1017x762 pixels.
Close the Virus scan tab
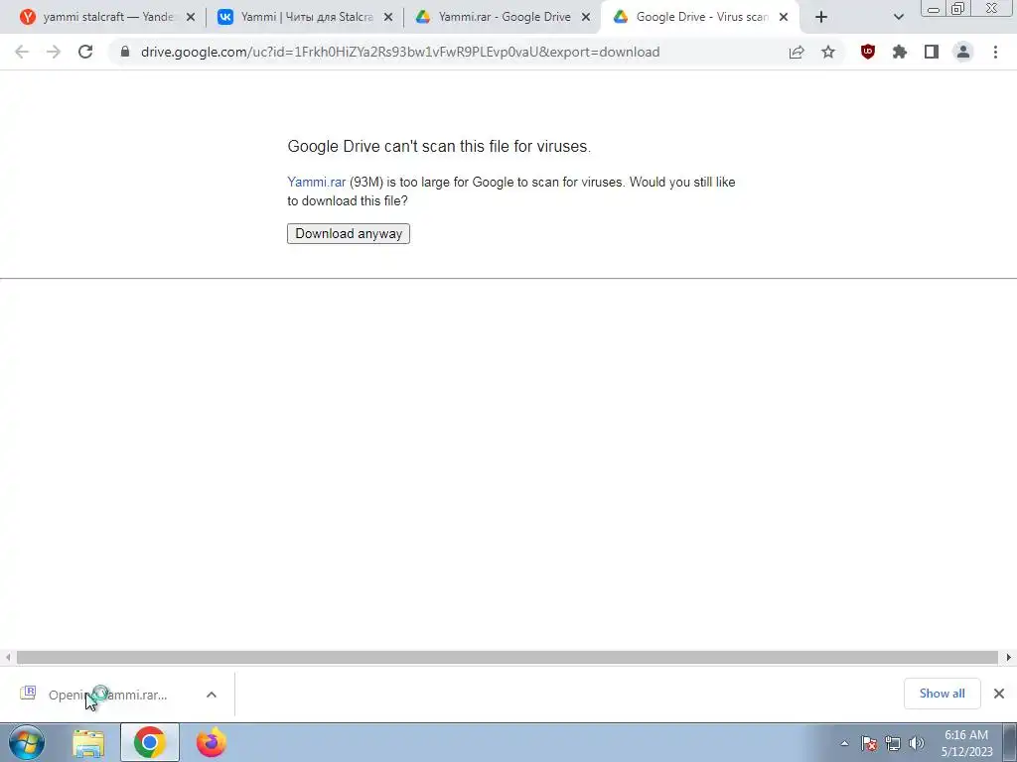[784, 18]
